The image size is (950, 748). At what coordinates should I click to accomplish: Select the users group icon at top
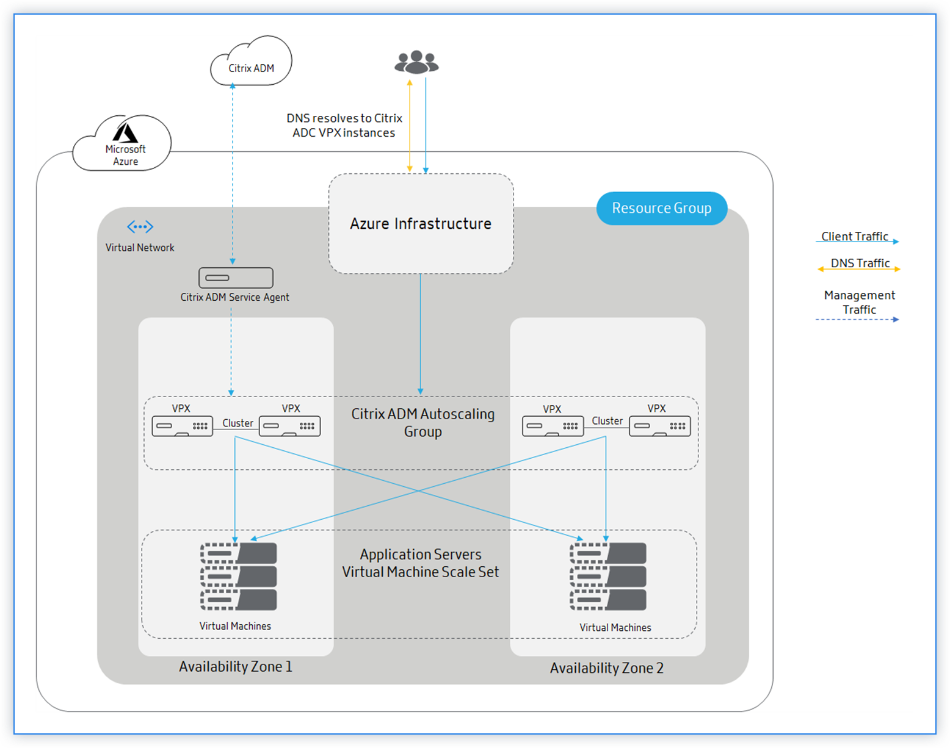point(416,62)
